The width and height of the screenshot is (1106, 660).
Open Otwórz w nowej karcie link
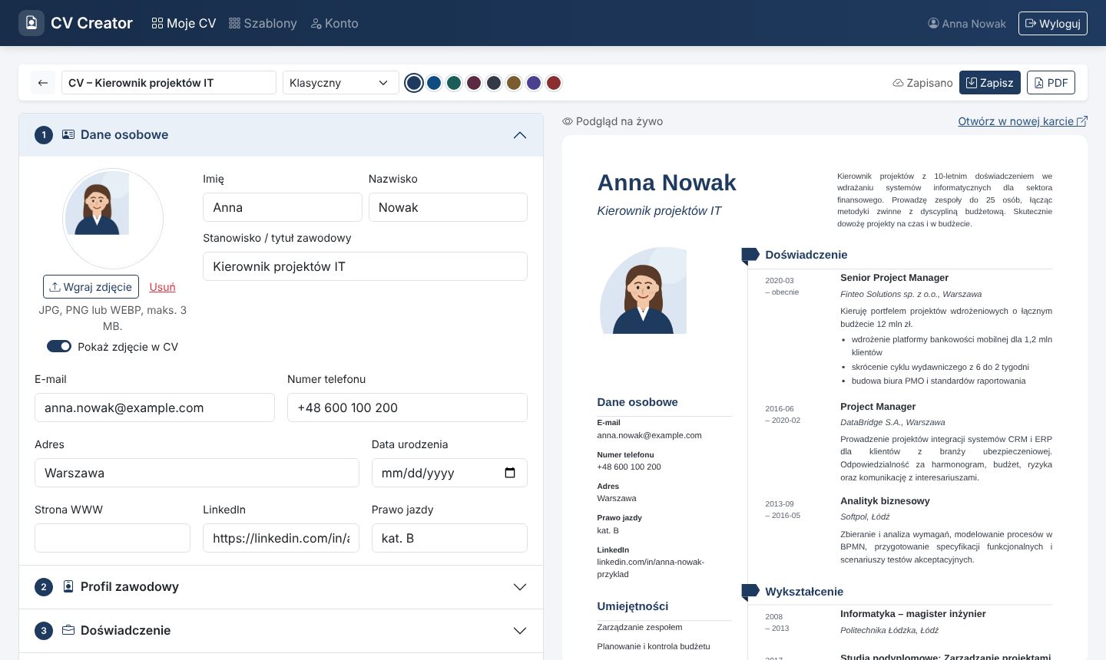point(1022,121)
